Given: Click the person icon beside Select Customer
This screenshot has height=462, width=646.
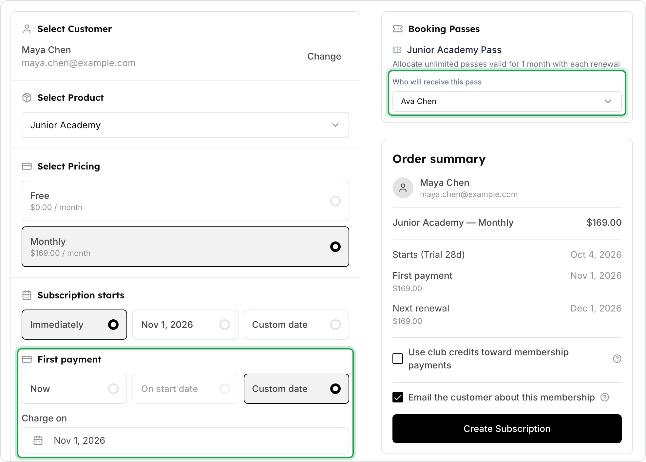Looking at the screenshot, I should 27,29.
